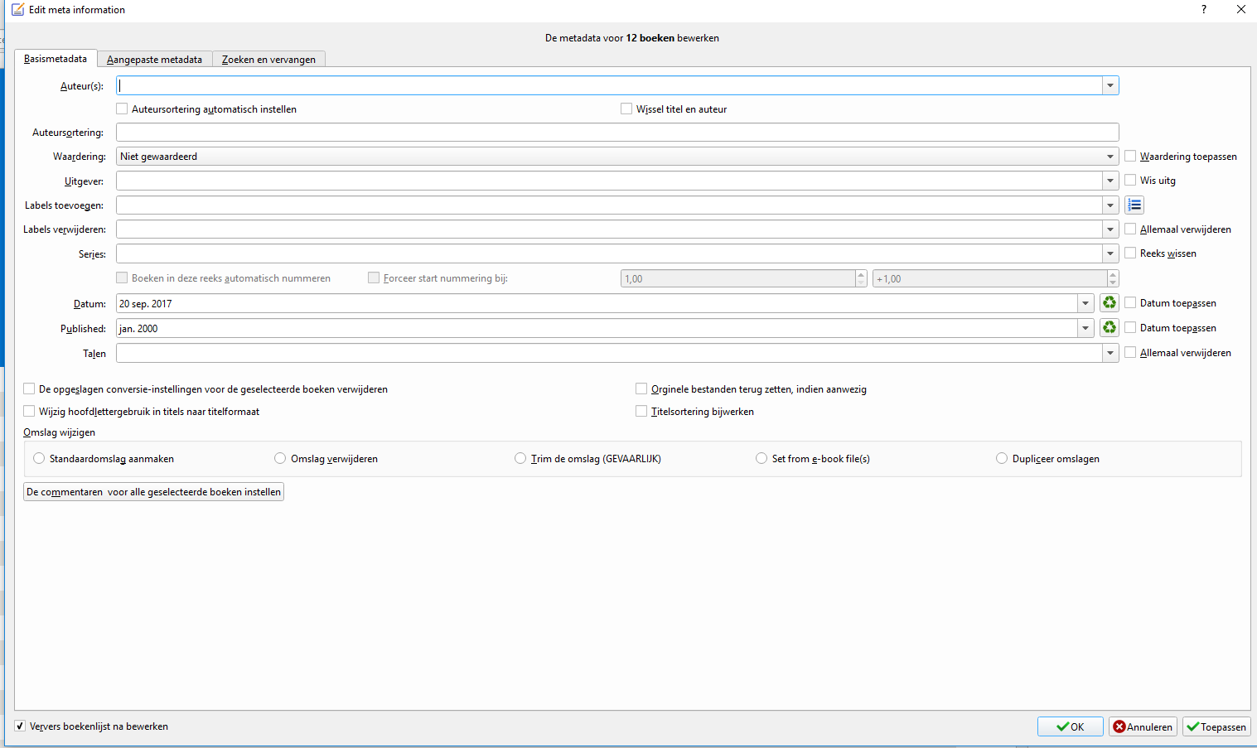Click the Published field showing jan. 2000
This screenshot has height=748, width=1257.
[x=597, y=328]
